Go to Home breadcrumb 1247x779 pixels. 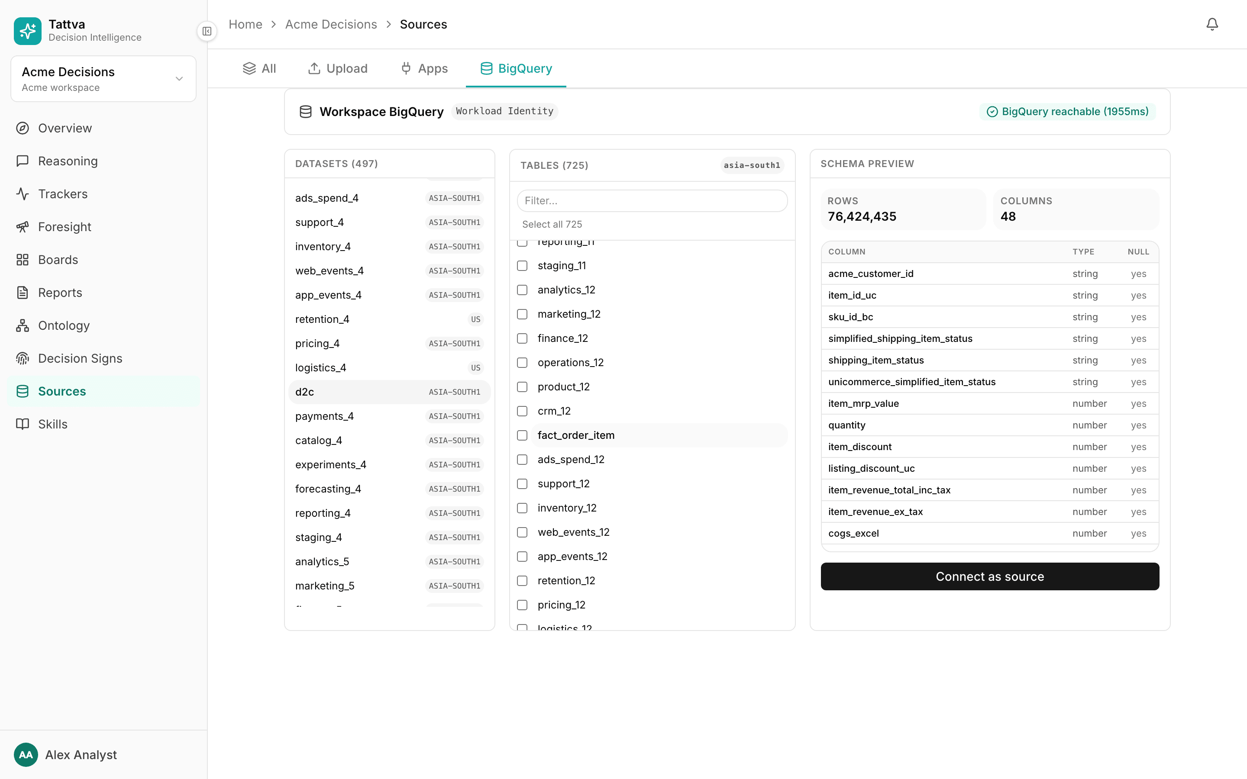coord(245,24)
